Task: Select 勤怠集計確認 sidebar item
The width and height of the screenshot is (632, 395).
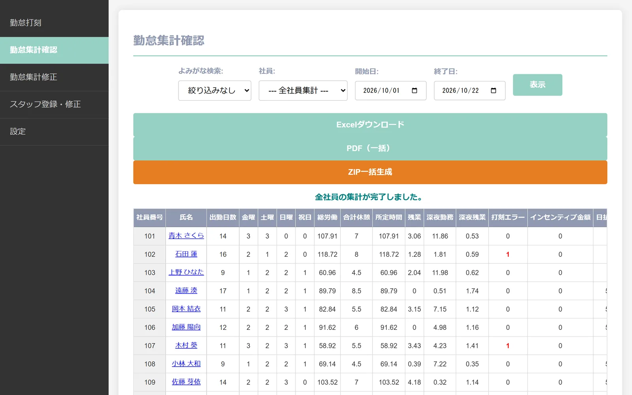Action: [x=54, y=50]
